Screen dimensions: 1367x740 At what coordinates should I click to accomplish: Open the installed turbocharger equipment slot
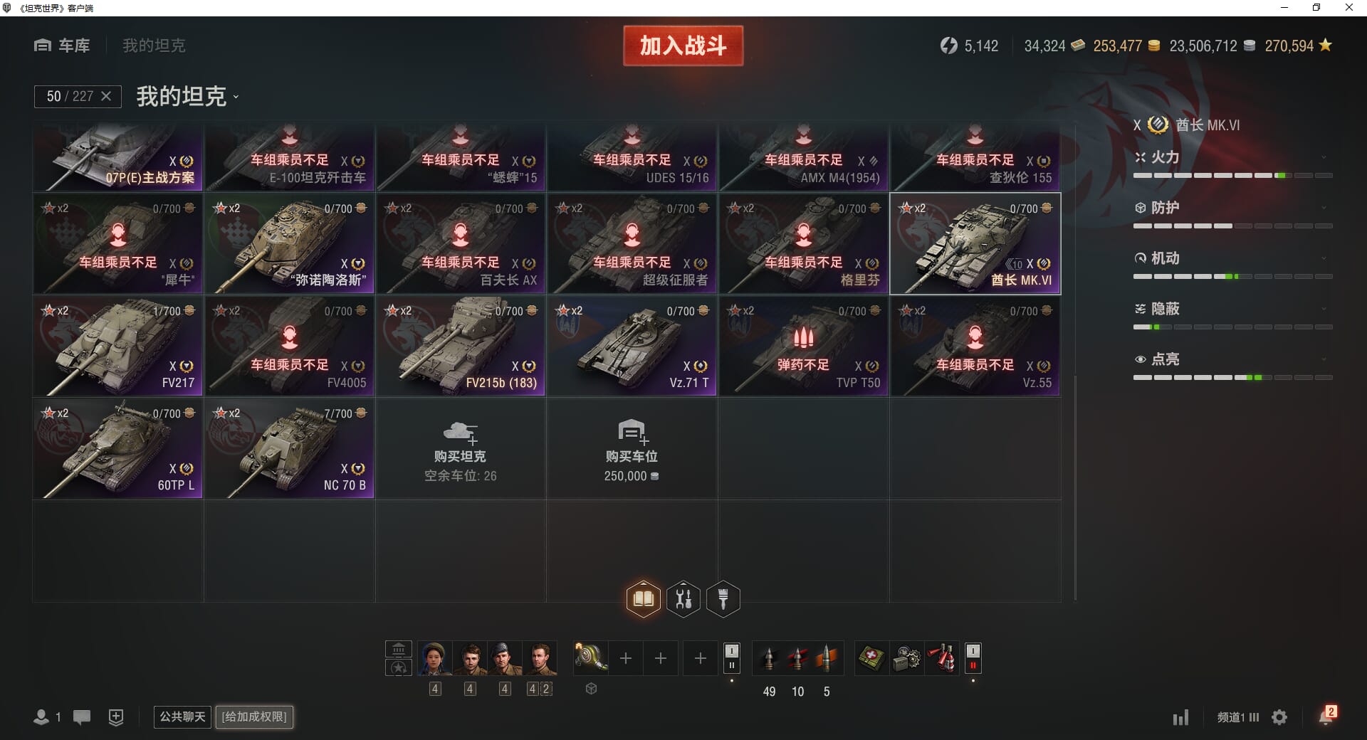(x=591, y=658)
